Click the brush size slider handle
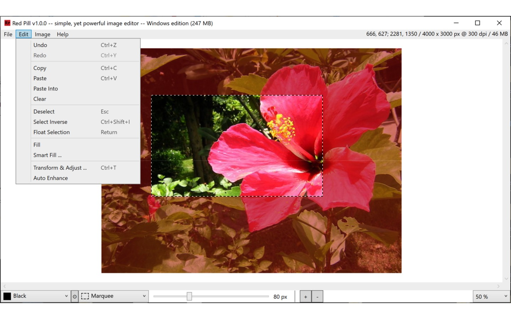The width and height of the screenshot is (511, 319). pyautogui.click(x=189, y=296)
